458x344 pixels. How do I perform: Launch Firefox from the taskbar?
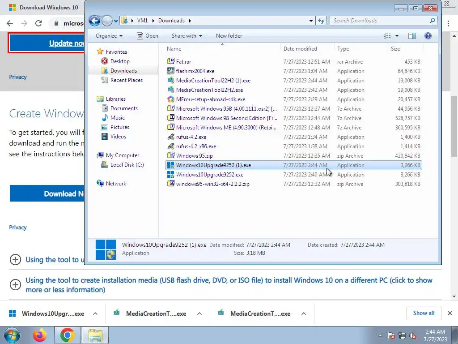pos(40,335)
